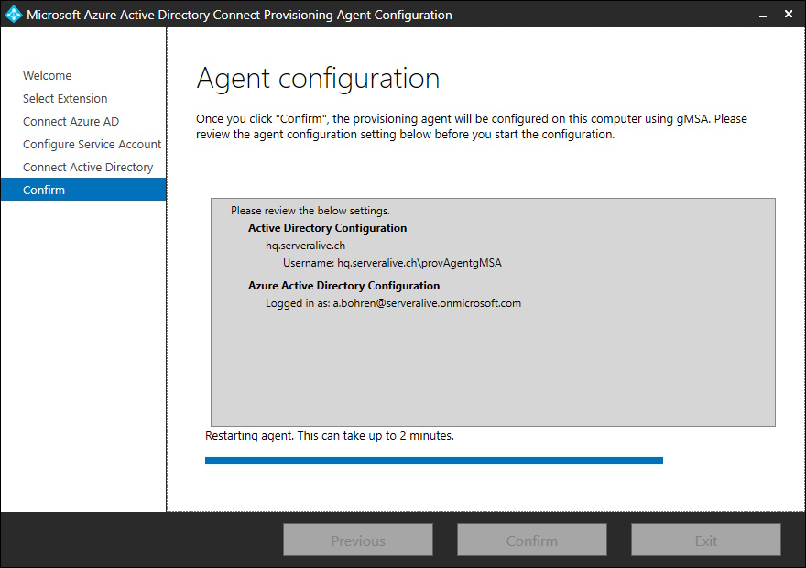Click the Previous button
The image size is (806, 568).
tap(358, 541)
